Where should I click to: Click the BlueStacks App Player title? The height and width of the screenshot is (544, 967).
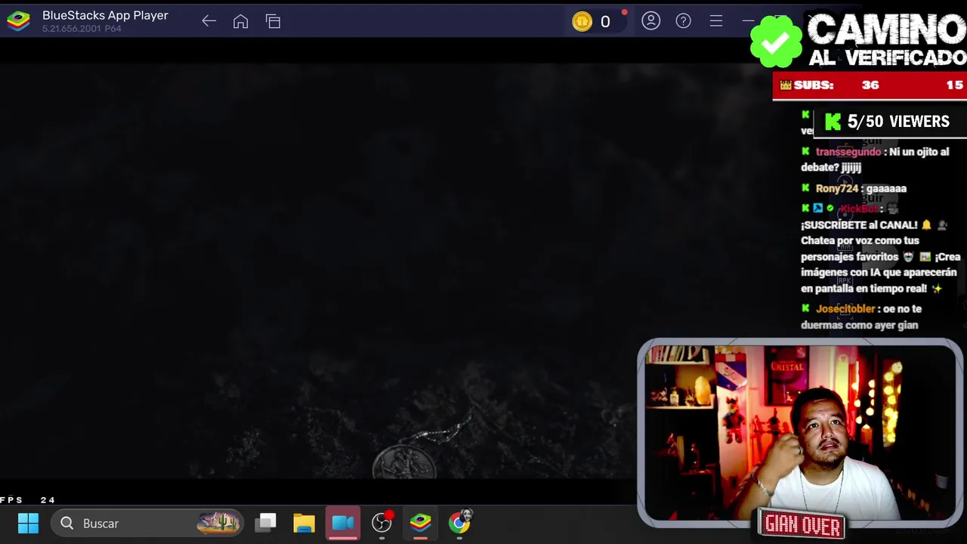tap(105, 15)
